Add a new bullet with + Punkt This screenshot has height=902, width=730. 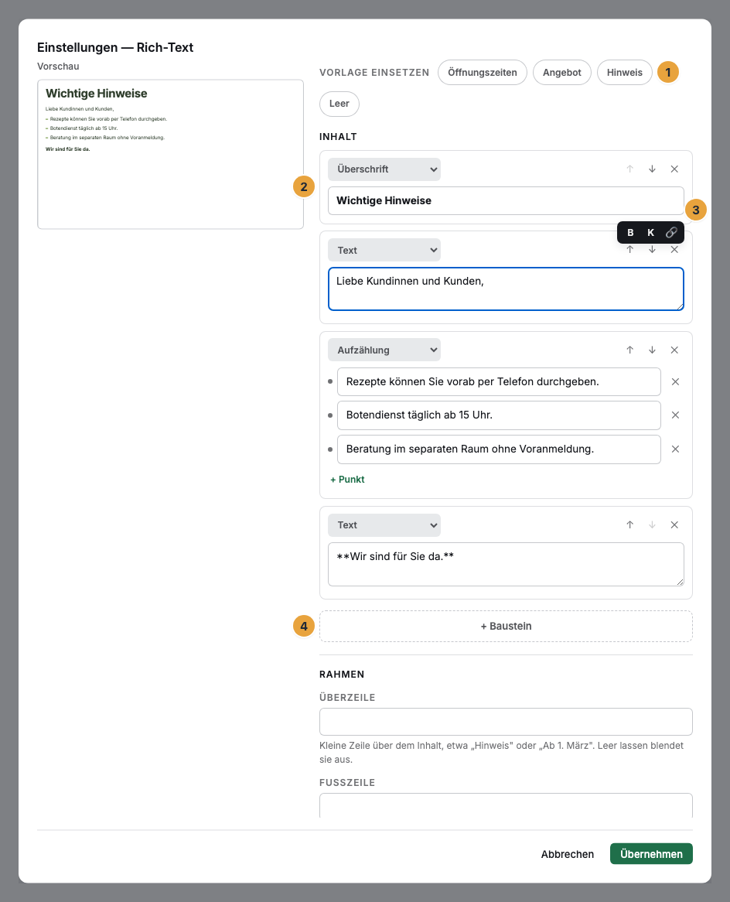pyautogui.click(x=347, y=479)
